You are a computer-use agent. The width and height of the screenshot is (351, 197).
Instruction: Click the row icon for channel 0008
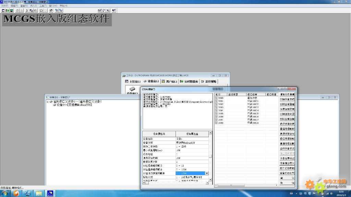pos(216,123)
